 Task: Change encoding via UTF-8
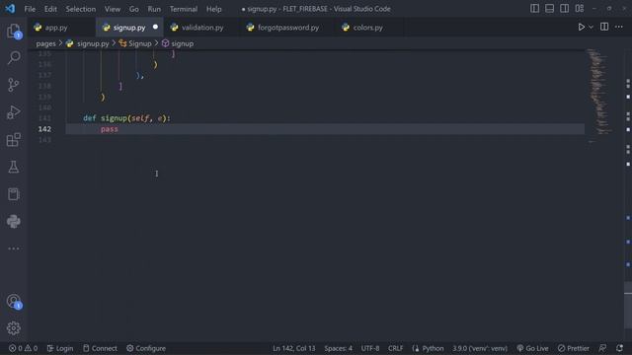click(370, 348)
